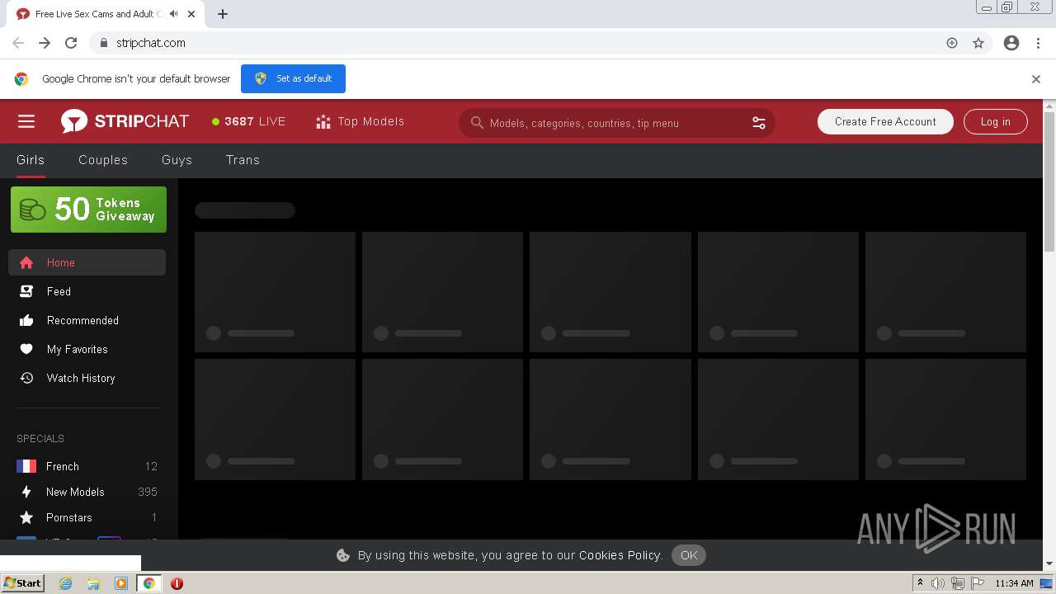This screenshot has height=594, width=1056.
Task: Go back in browser
Action: tap(18, 43)
